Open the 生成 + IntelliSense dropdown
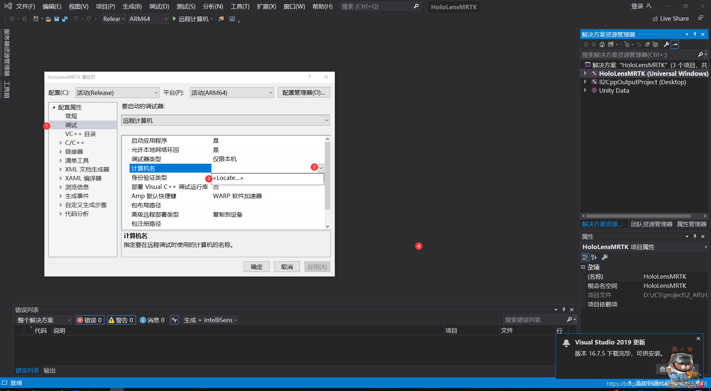Viewport: 711px width, 391px height. (210, 320)
